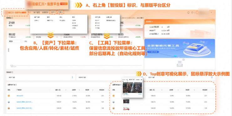Click the info icon next to 数据概览
This screenshot has height=116, width=232.
tap(12, 18)
